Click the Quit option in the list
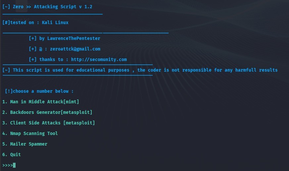 tap(12, 154)
